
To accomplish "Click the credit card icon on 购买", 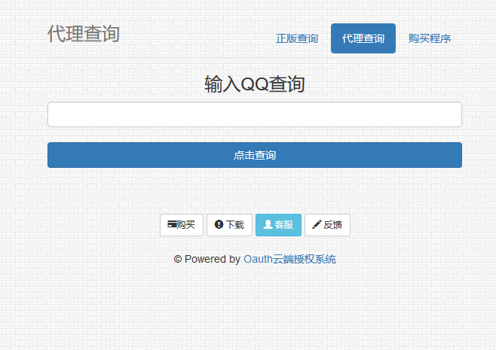I will [171, 224].
